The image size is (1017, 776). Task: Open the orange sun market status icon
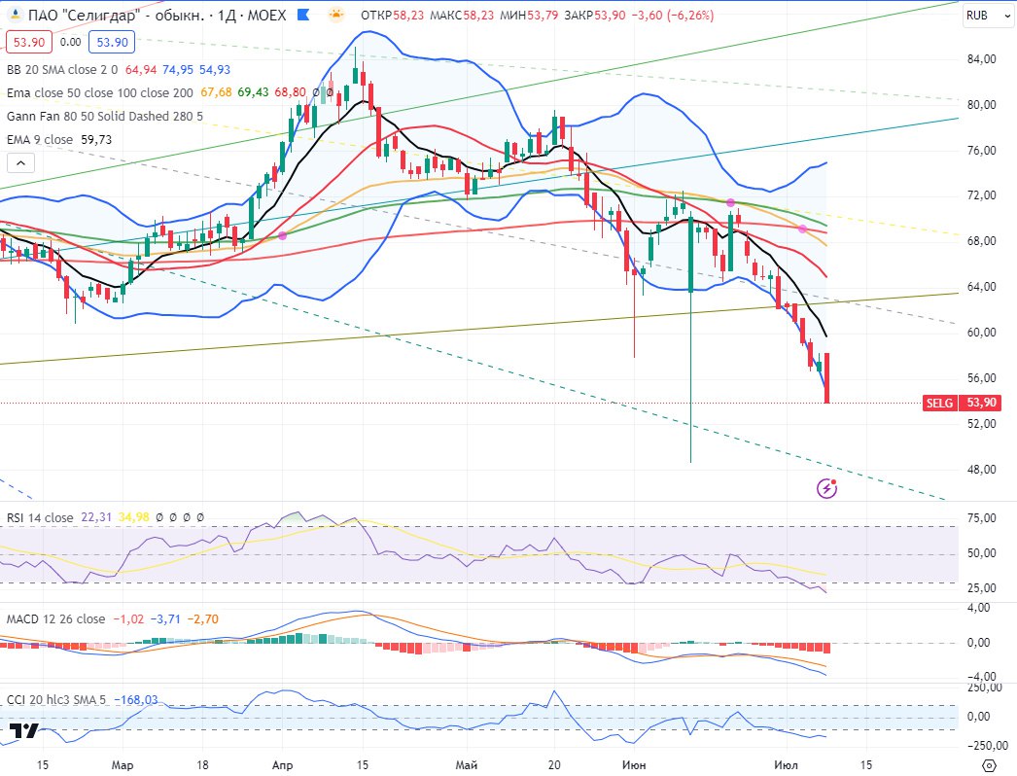336,15
